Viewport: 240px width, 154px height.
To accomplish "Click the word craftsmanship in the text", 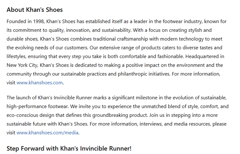I will coord(132,39).
